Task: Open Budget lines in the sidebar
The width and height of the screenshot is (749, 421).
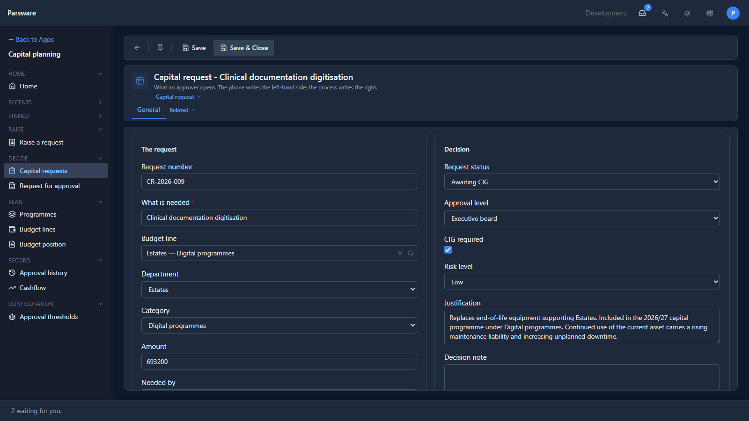Action: click(56, 229)
